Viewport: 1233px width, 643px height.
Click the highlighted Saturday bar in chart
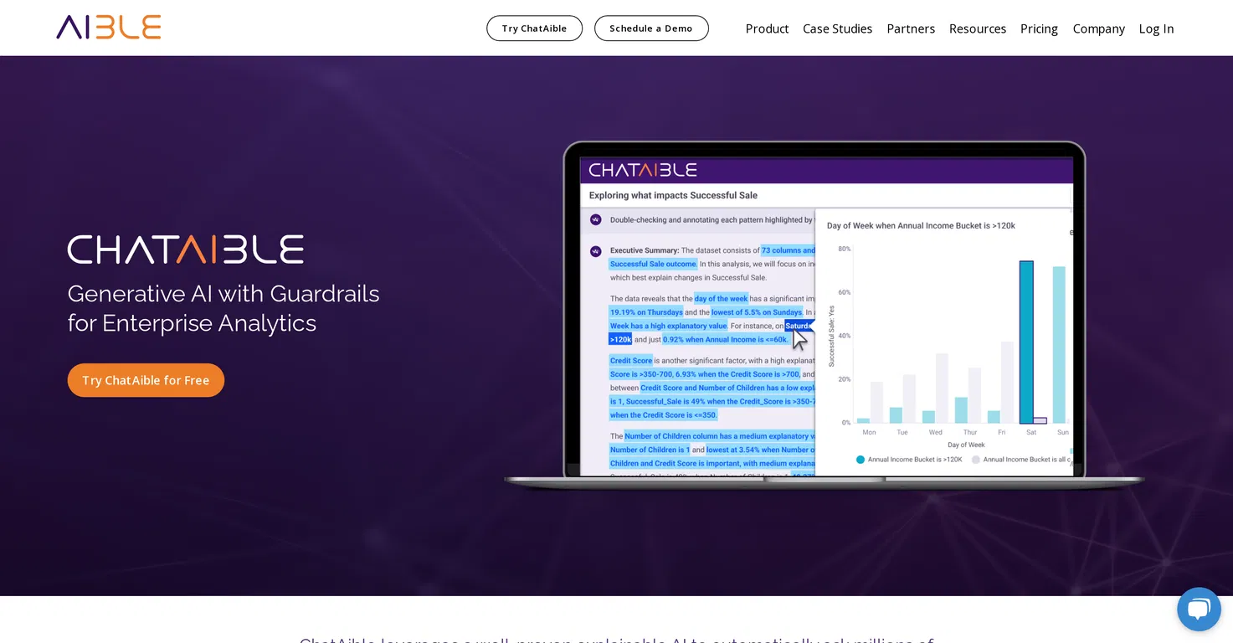(x=1026, y=342)
